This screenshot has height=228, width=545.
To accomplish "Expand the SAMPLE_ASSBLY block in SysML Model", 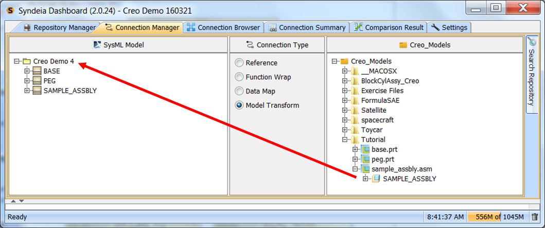I will click(26, 91).
